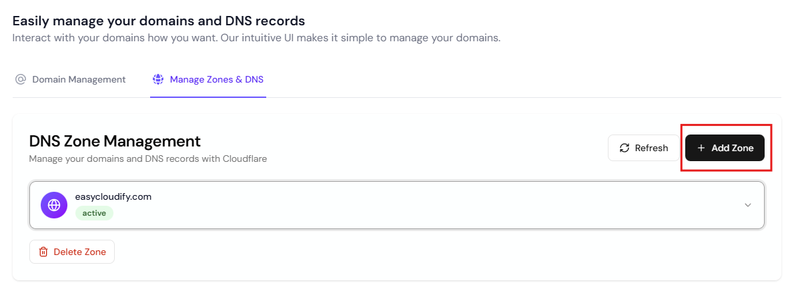This screenshot has width=798, height=287.
Task: Expand the easycloudify.com zone chevron
Action: click(x=748, y=204)
